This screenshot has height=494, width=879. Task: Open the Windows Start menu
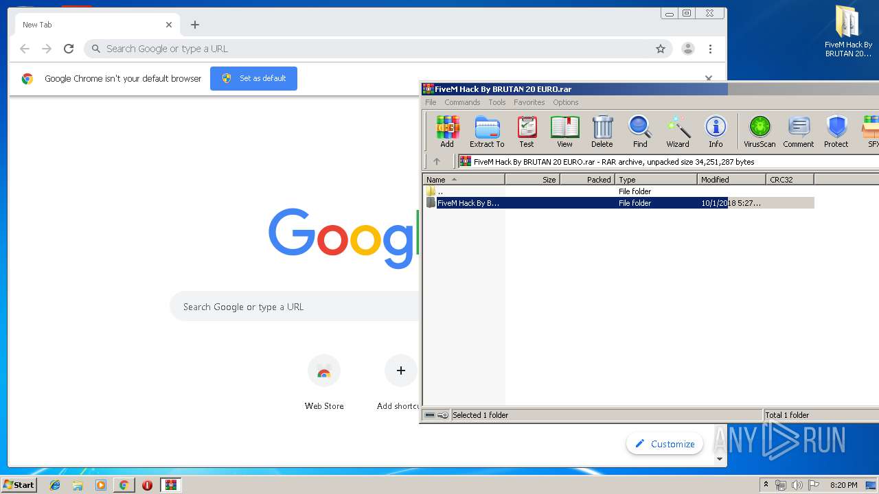pyautogui.click(x=19, y=485)
